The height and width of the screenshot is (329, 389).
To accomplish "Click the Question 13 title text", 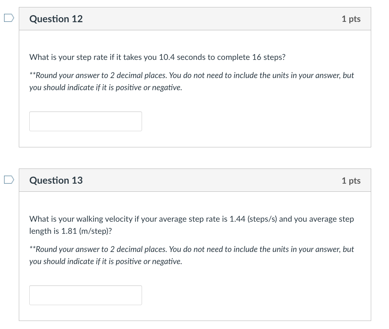I will pyautogui.click(x=56, y=180).
